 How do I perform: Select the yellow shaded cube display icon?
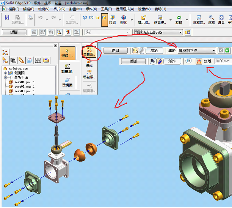pos(97,18)
